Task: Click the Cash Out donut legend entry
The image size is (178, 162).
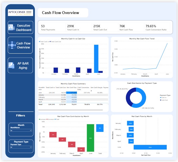Action: point(164,100)
